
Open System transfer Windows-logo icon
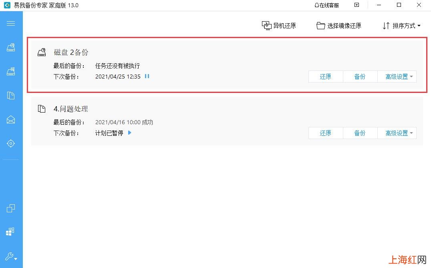point(10,232)
